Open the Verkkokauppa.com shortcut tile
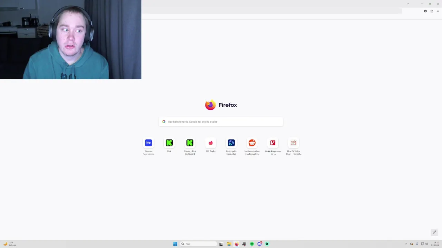Screen dimensions: 442x248 (273, 143)
